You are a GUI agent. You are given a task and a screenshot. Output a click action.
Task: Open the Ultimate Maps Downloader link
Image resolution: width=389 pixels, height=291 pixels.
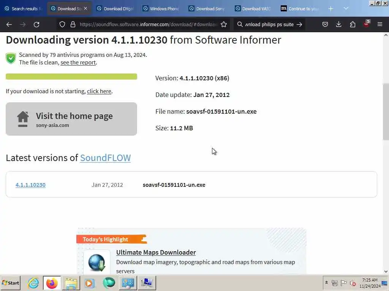(156, 252)
